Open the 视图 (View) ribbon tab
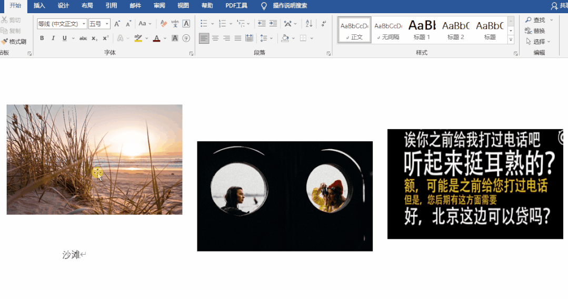Viewport: 568px width, 299px height. 183,6
